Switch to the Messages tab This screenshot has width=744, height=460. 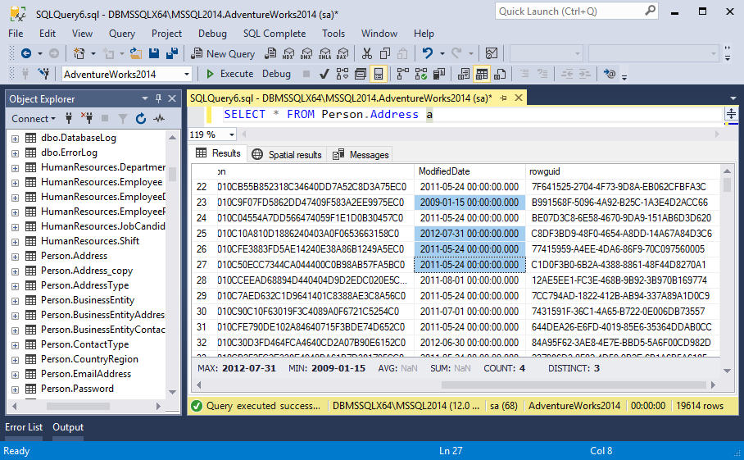click(x=361, y=155)
